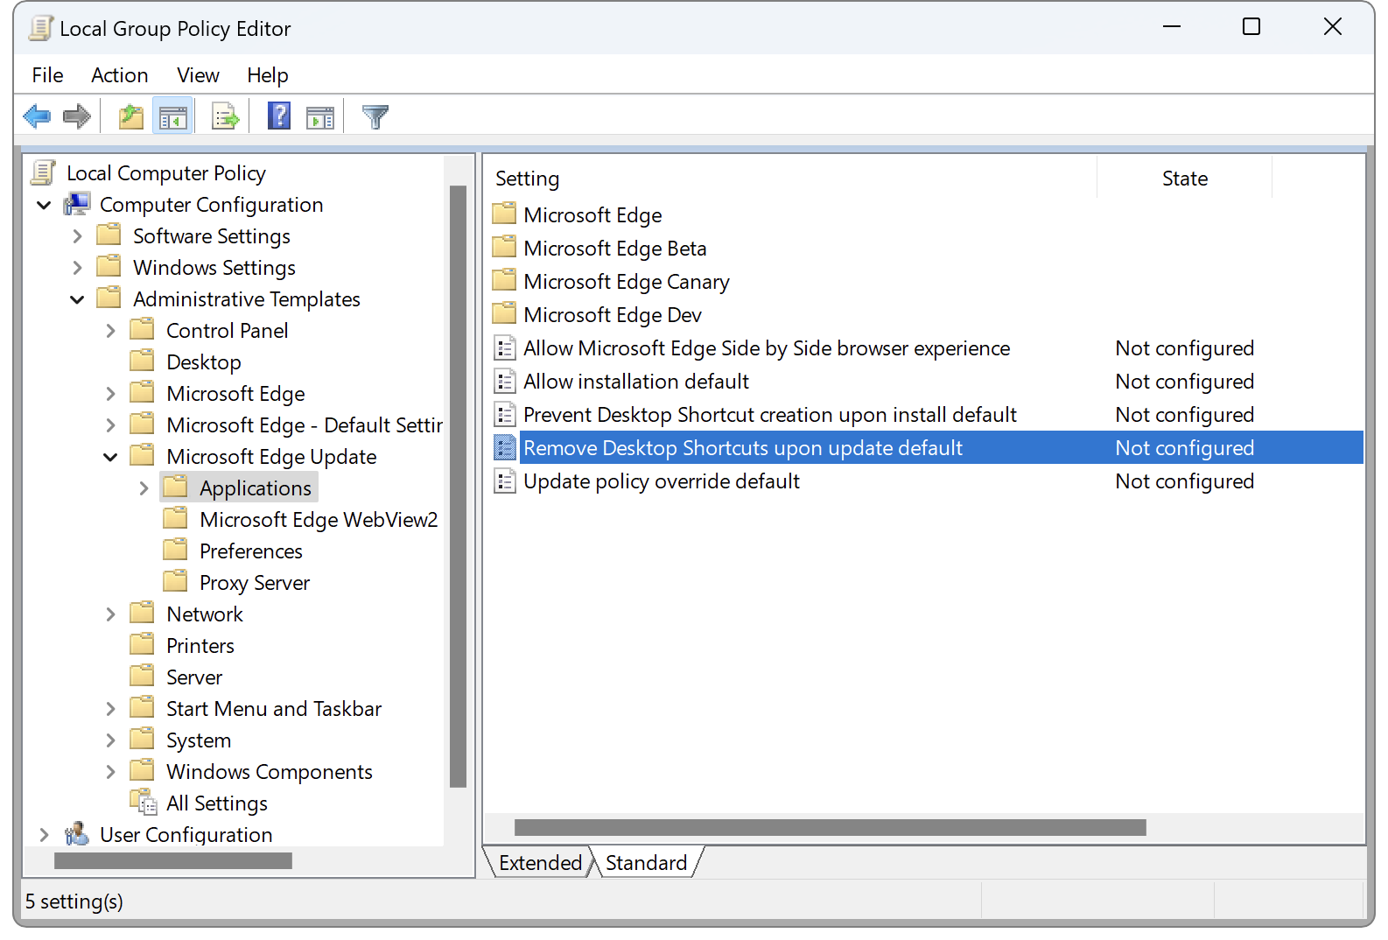Expand the Windows Components node
This screenshot has height=940, width=1388.
tap(110, 772)
